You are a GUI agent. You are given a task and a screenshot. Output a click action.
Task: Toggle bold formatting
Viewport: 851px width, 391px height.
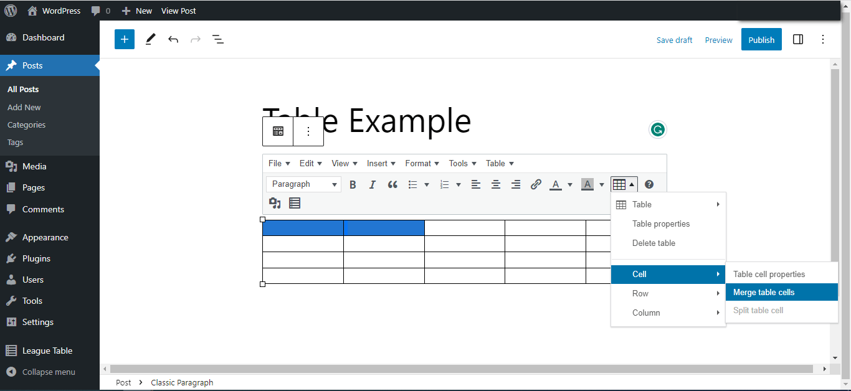(x=353, y=184)
